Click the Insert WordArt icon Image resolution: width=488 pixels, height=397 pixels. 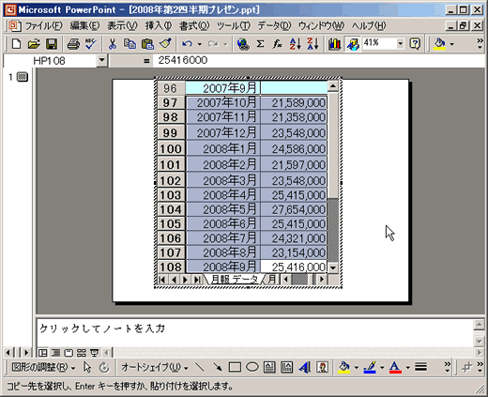[305, 367]
